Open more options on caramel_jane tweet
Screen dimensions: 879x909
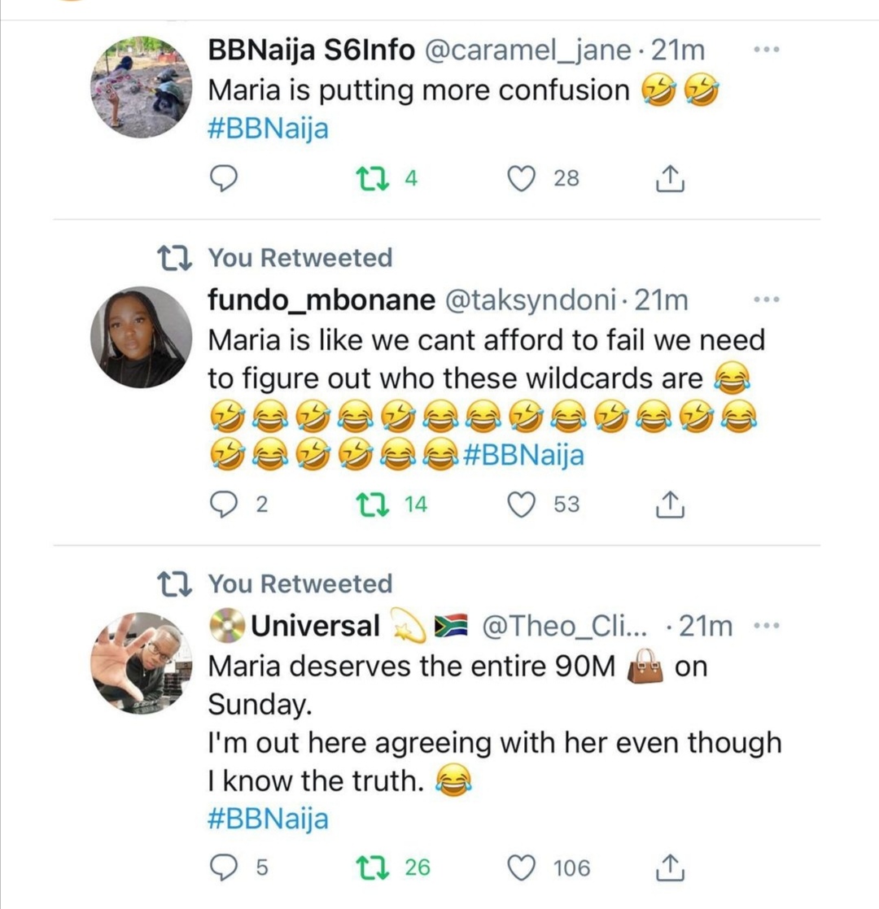(766, 50)
